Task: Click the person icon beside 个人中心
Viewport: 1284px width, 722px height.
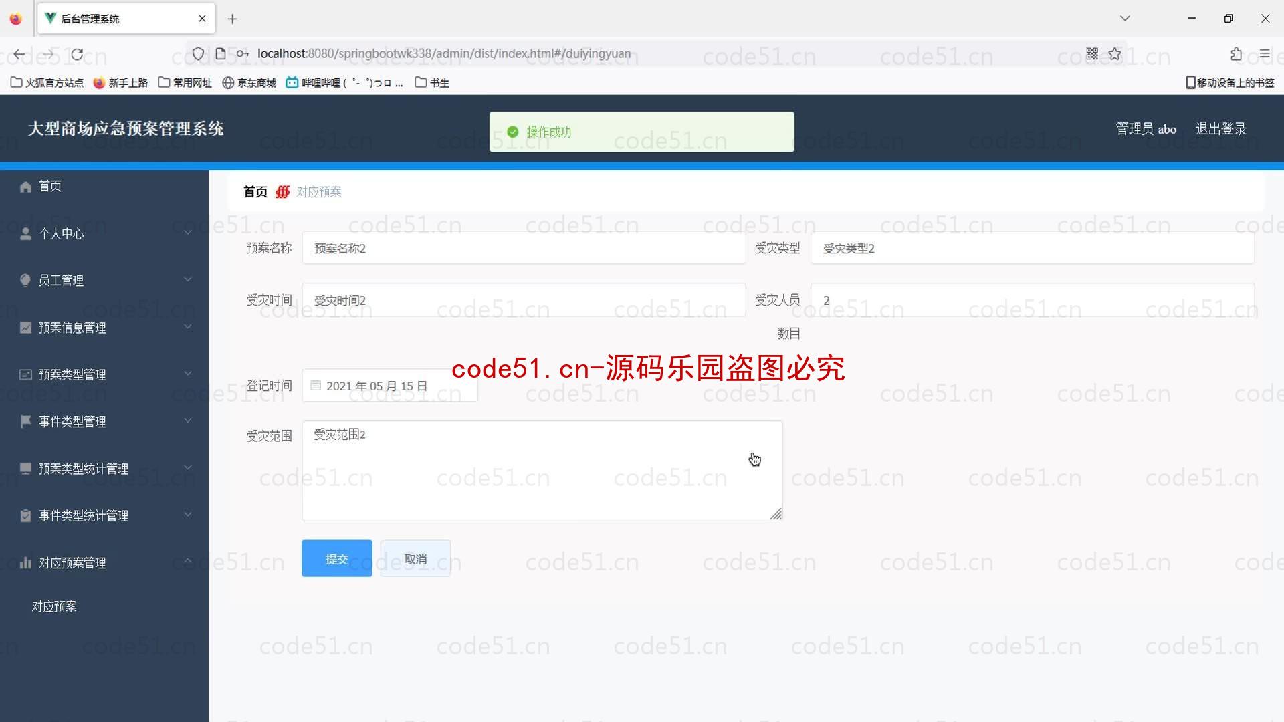Action: 25,233
